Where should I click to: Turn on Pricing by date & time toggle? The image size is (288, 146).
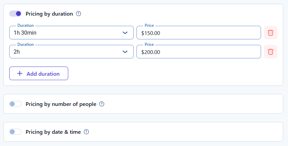click(15, 132)
